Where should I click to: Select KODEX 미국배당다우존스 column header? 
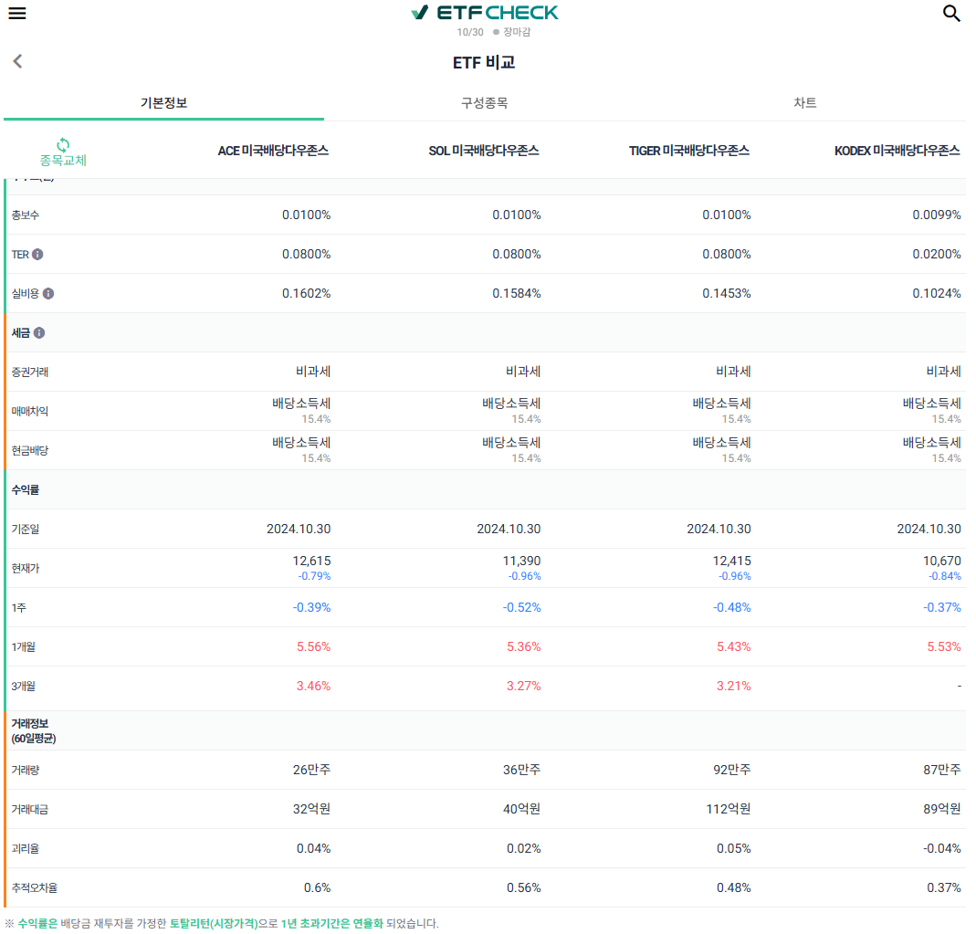click(897, 151)
